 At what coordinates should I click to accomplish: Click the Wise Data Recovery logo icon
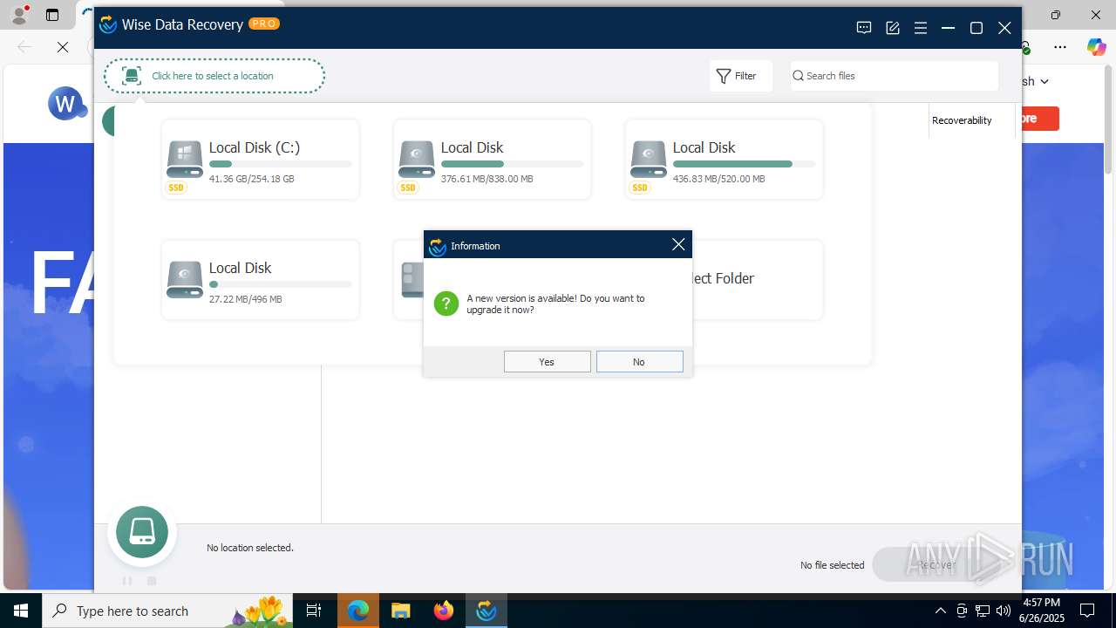pyautogui.click(x=108, y=24)
